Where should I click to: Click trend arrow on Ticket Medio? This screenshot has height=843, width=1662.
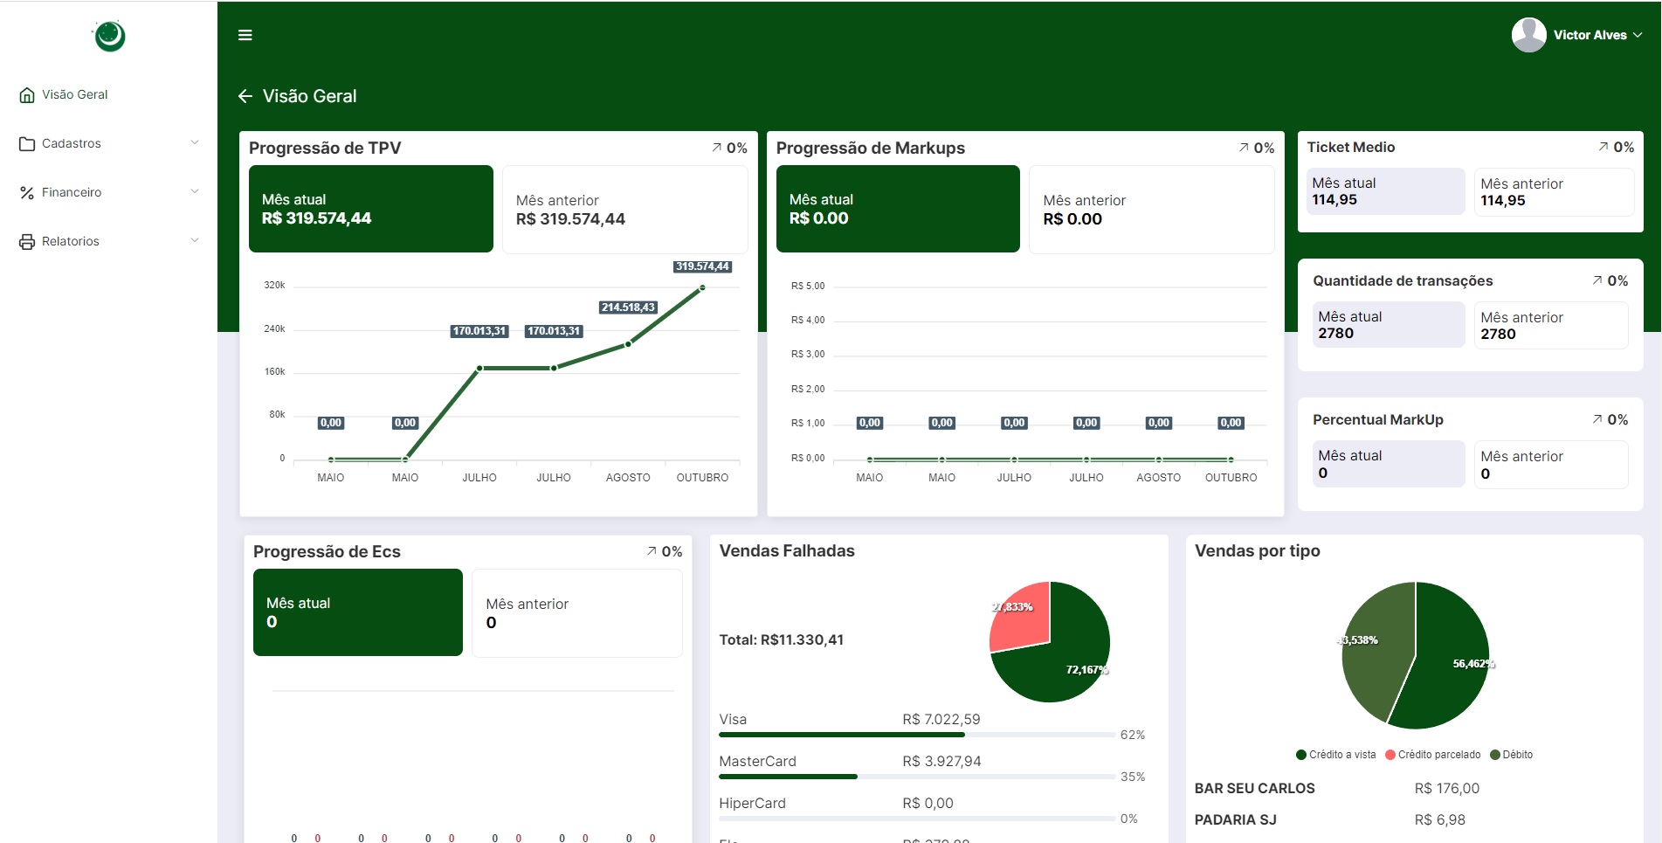[x=1603, y=147]
